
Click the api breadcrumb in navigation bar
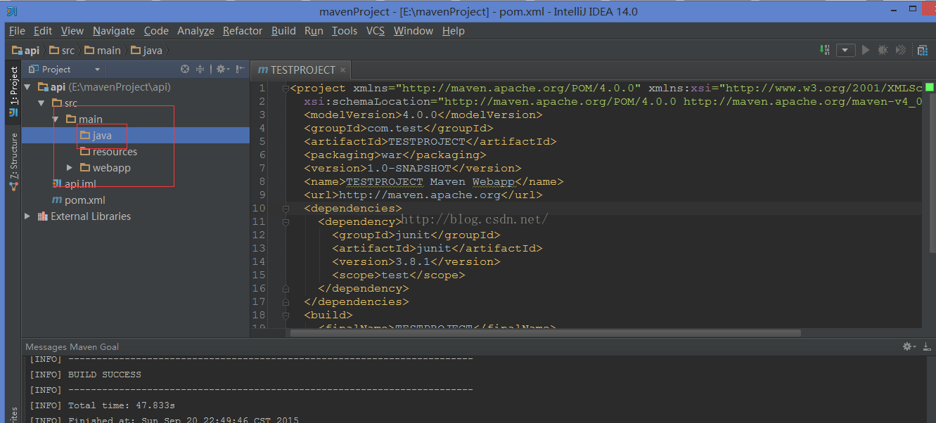25,51
